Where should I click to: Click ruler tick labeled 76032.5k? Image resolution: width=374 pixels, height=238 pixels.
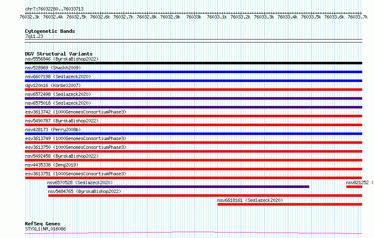pyautogui.click(x=76, y=17)
